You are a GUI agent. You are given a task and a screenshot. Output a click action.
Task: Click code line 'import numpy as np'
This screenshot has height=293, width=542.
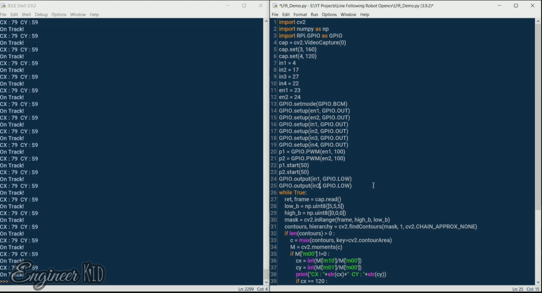(304, 29)
